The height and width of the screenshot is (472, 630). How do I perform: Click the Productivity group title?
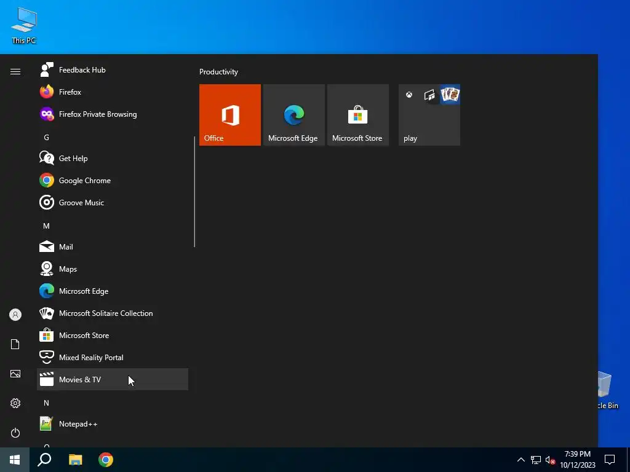(x=218, y=72)
